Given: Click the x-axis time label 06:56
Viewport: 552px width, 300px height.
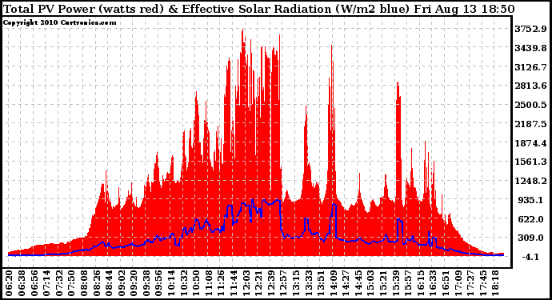Looking at the screenshot, I should coord(34,283).
